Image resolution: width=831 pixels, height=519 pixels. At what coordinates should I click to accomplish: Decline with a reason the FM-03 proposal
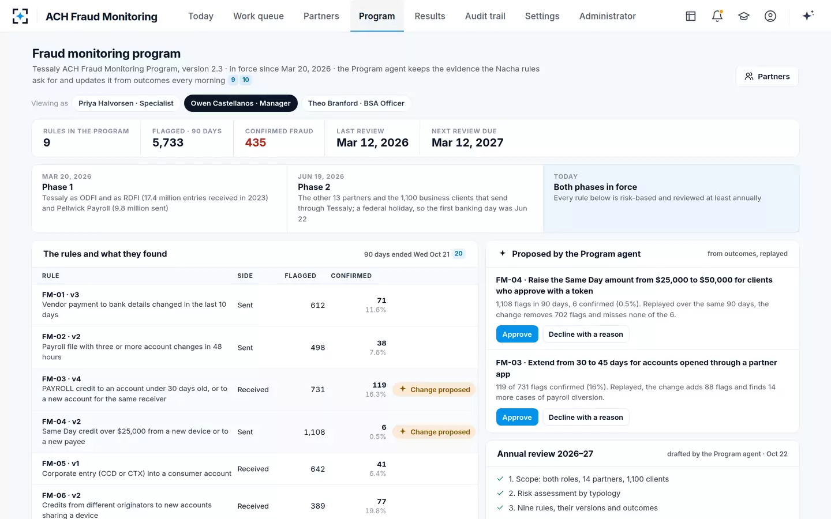(586, 417)
